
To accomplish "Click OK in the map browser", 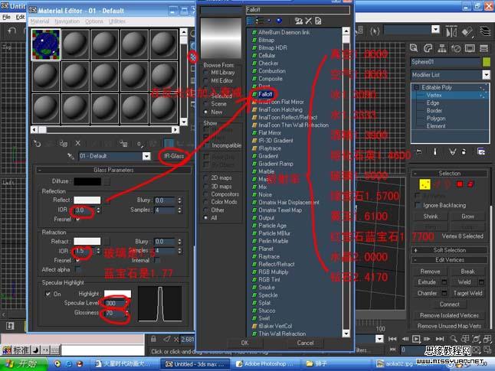I will click(244, 343).
